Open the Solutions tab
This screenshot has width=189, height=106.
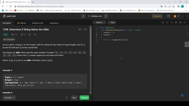[x=38, y=23]
